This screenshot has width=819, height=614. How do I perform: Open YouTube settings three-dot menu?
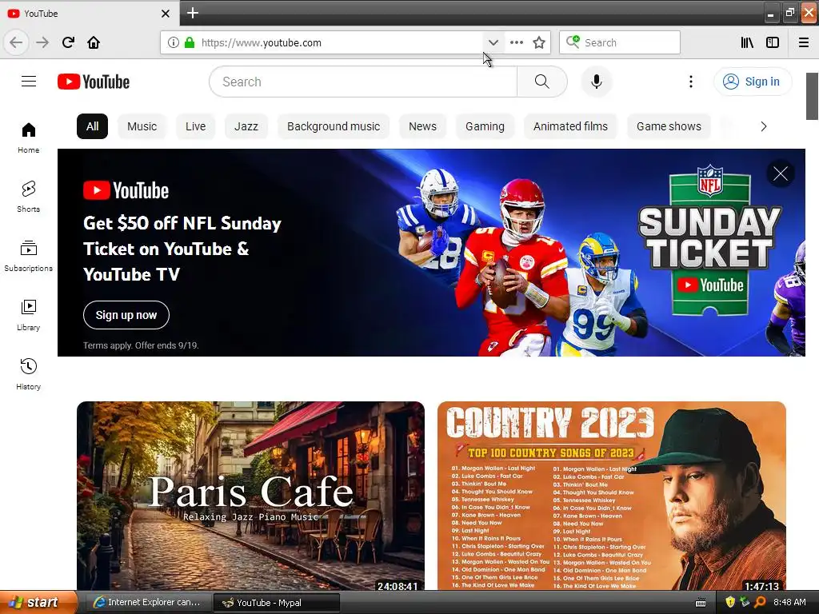[690, 82]
